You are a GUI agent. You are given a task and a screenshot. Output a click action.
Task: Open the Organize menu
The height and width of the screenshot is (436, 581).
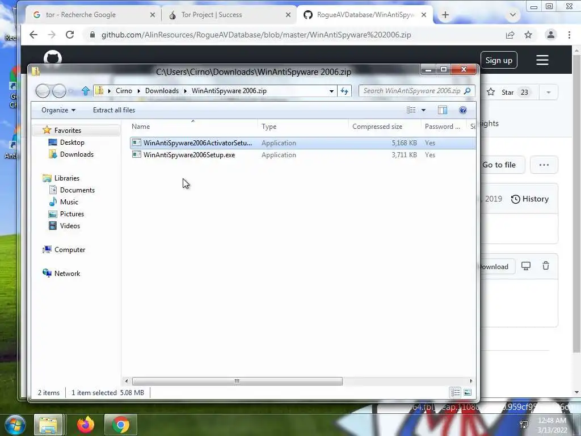pos(58,110)
